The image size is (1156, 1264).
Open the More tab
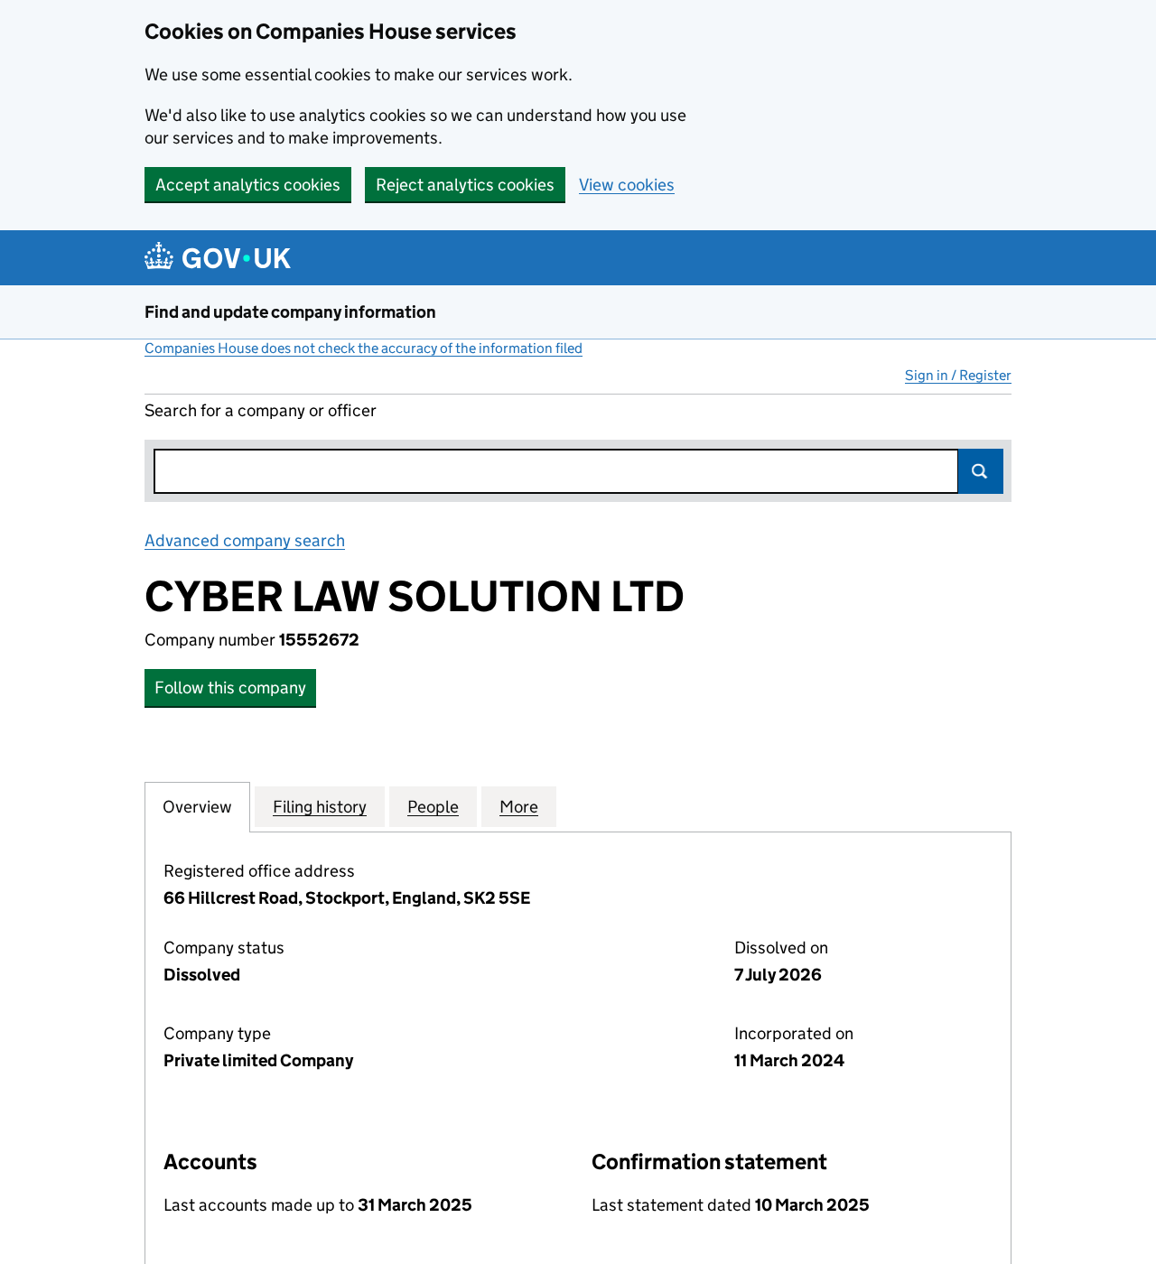518,807
